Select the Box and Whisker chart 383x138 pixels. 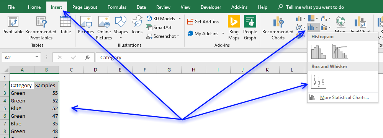[318, 81]
